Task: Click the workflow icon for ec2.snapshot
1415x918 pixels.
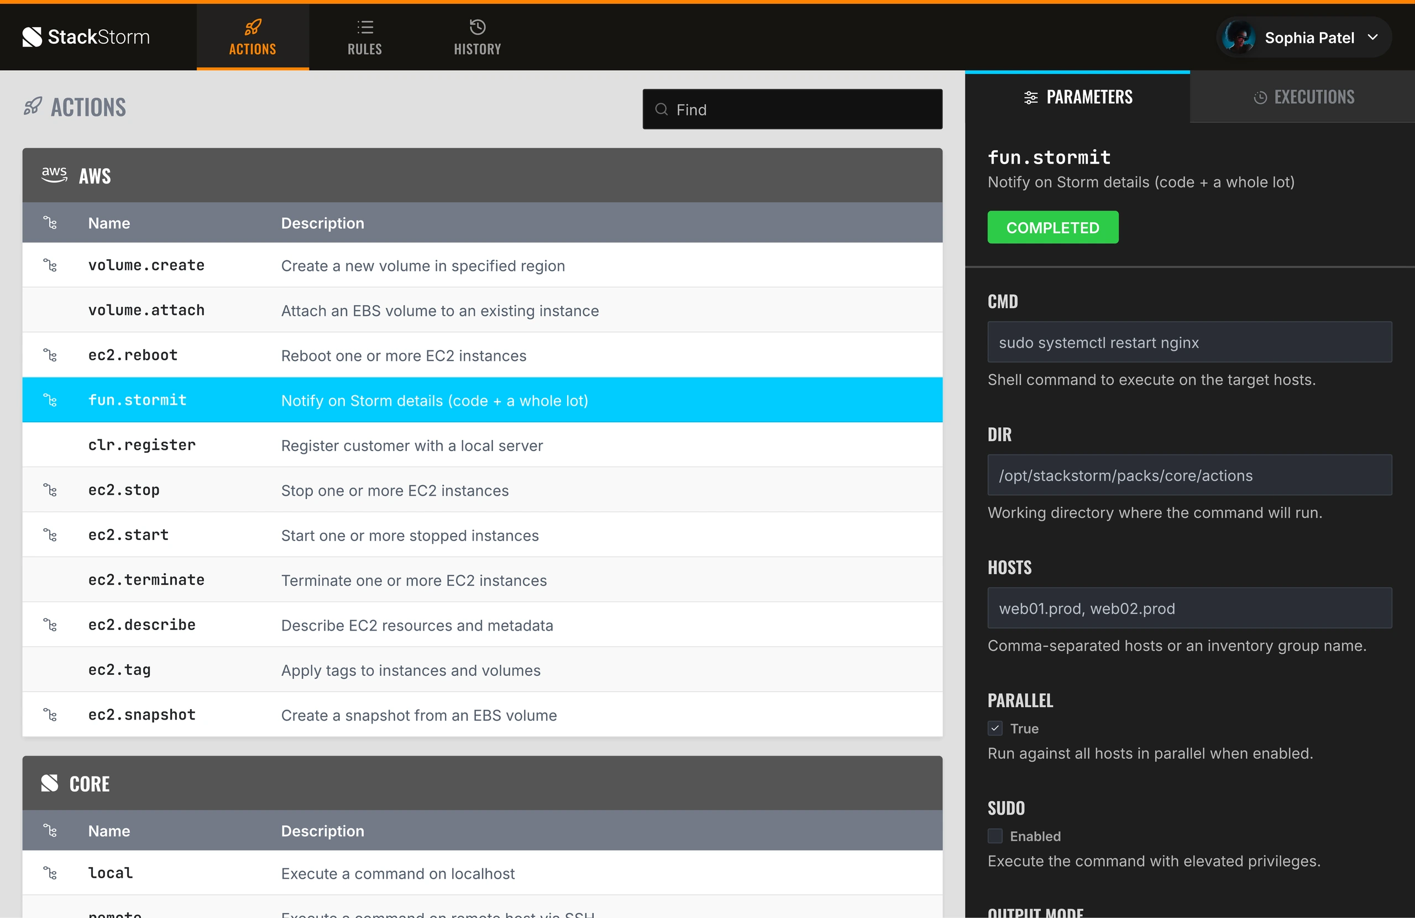Action: pos(50,715)
